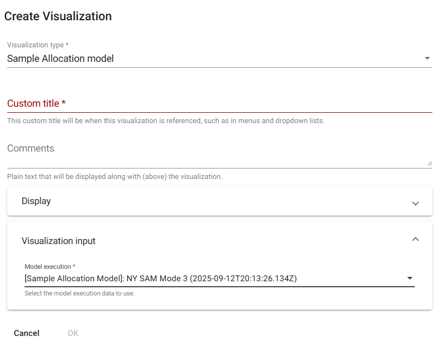Expand the Display panel
446x348 pixels.
220,201
